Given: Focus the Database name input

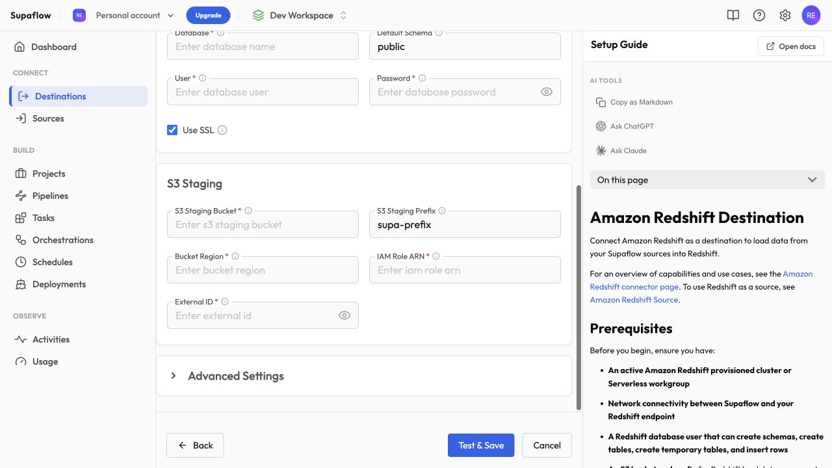Looking at the screenshot, I should click(x=263, y=46).
